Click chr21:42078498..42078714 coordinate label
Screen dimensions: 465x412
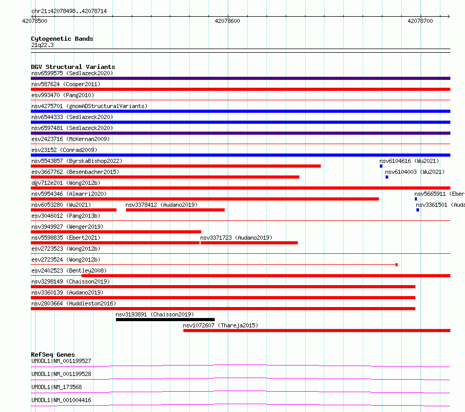point(69,11)
